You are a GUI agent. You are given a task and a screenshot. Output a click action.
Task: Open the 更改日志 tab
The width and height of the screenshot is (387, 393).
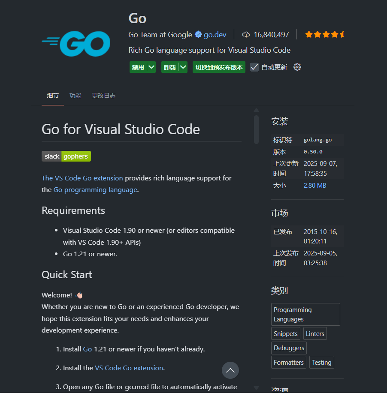coord(104,96)
